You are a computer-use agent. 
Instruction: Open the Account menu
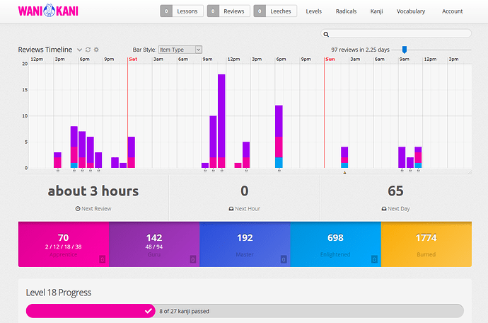point(452,11)
